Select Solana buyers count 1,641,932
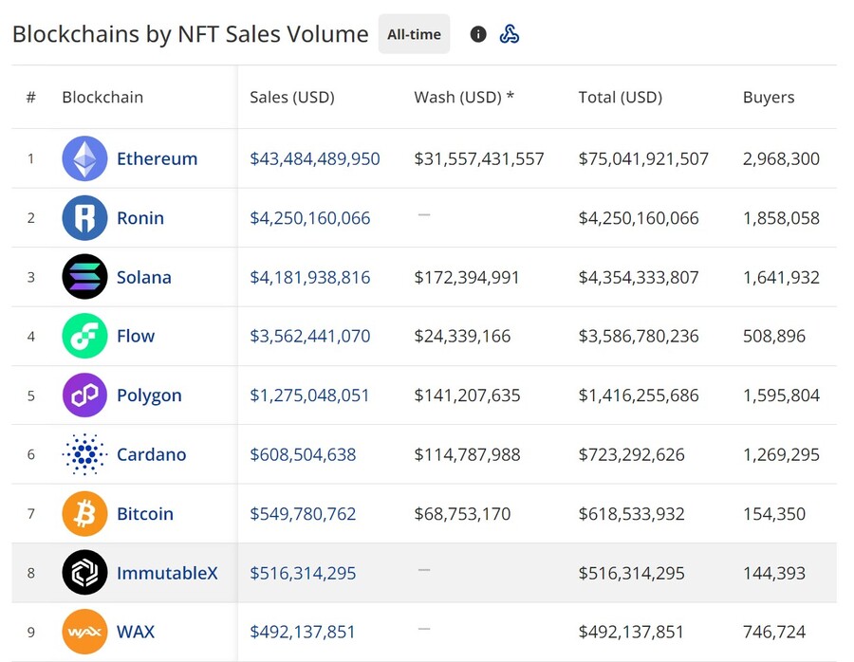Image resolution: width=854 pixels, height=662 pixels. tap(782, 277)
